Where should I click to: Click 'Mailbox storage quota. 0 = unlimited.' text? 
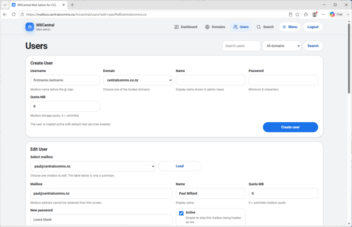(x=55, y=116)
